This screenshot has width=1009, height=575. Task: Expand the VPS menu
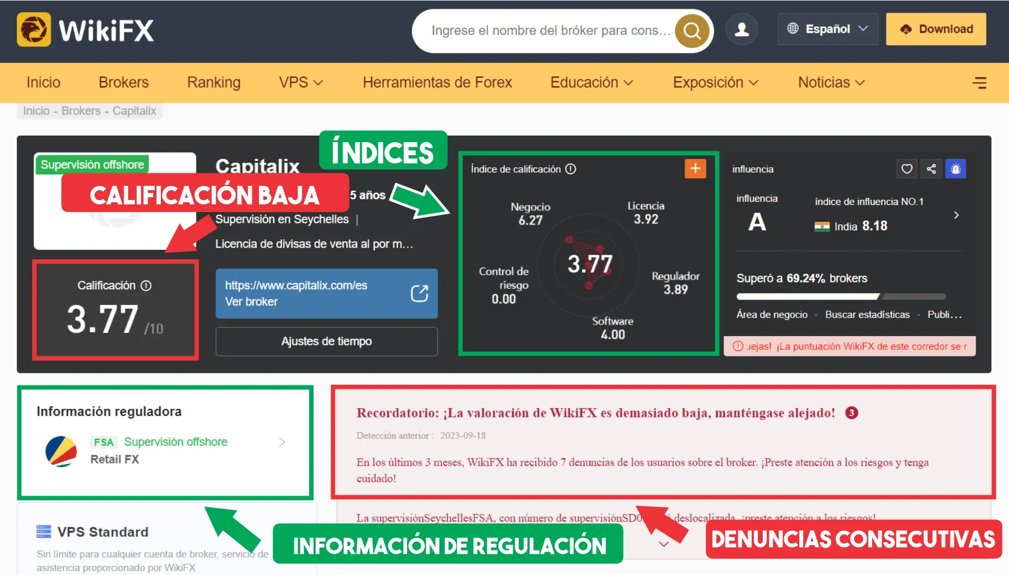point(301,83)
